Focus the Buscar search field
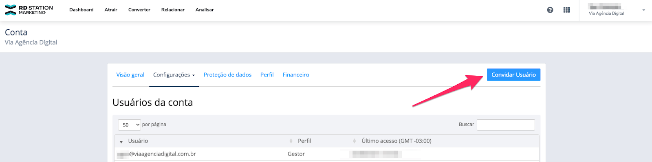 click(x=506, y=125)
